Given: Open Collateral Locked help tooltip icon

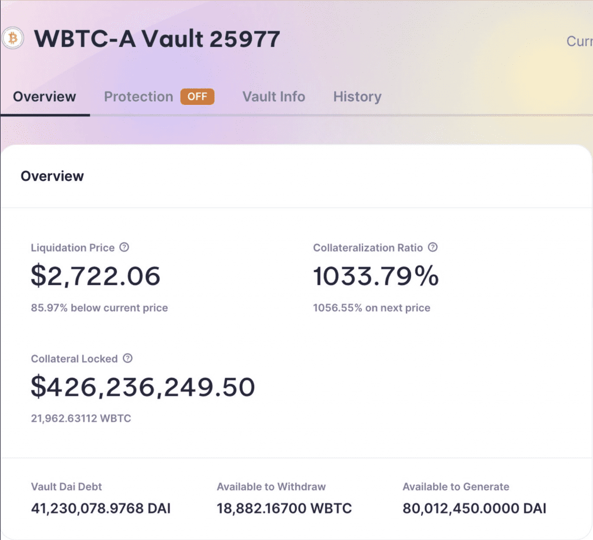Looking at the screenshot, I should 128,359.
